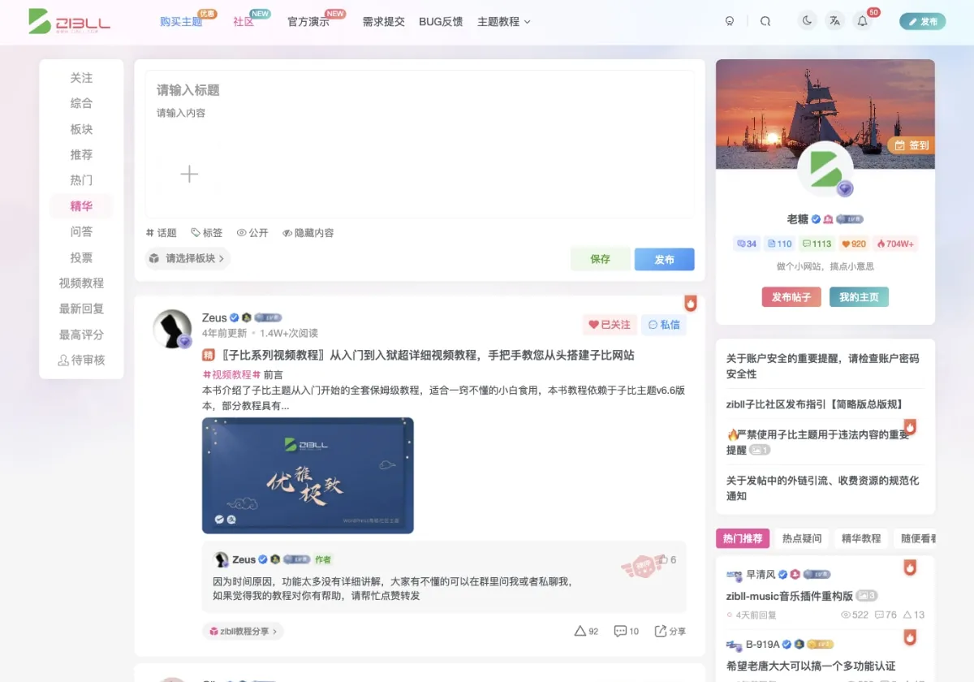The height and width of the screenshot is (682, 974).
Task: Toggle the 公开 visibility eye option
Action: (x=252, y=233)
